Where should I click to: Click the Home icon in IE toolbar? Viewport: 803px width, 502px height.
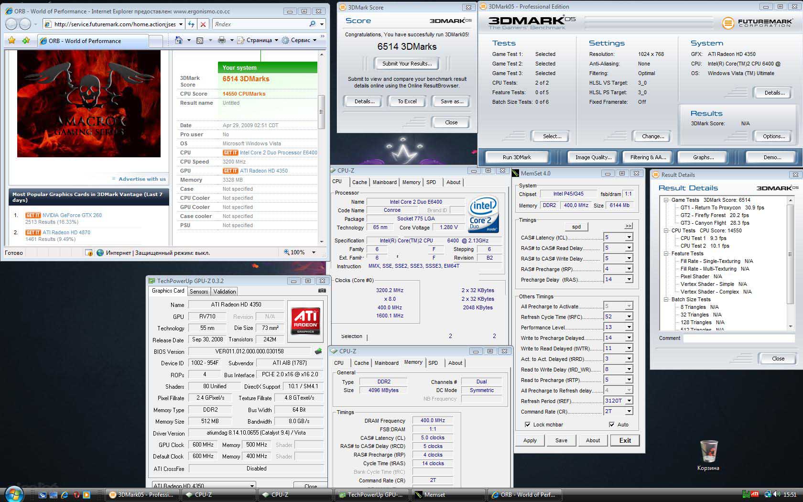[x=179, y=40]
